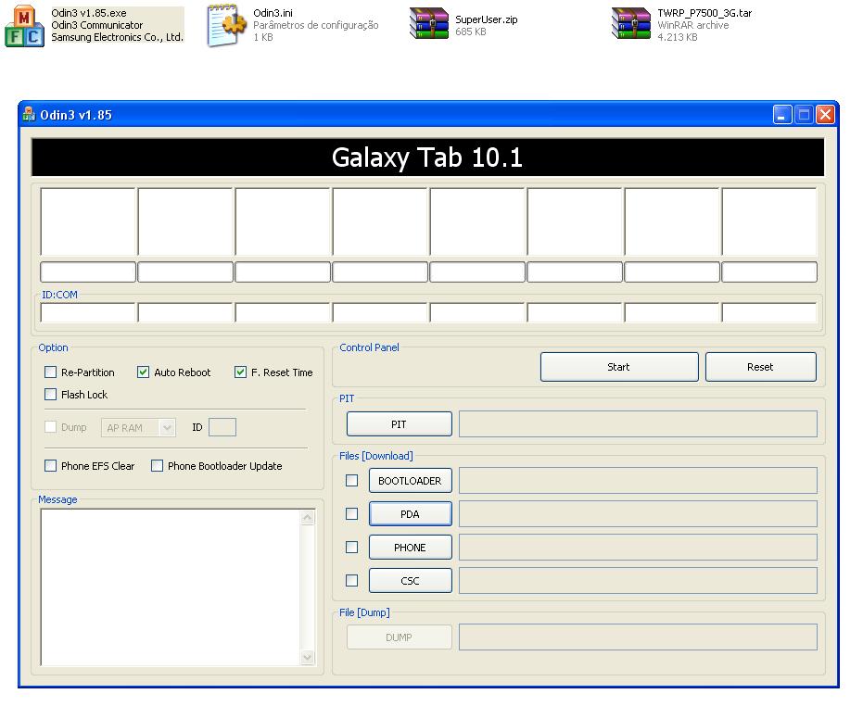Select the TWRP_P7500_3G.tar archive icon

click(631, 23)
